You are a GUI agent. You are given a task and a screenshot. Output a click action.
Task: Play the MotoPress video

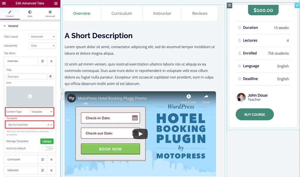coord(140,134)
